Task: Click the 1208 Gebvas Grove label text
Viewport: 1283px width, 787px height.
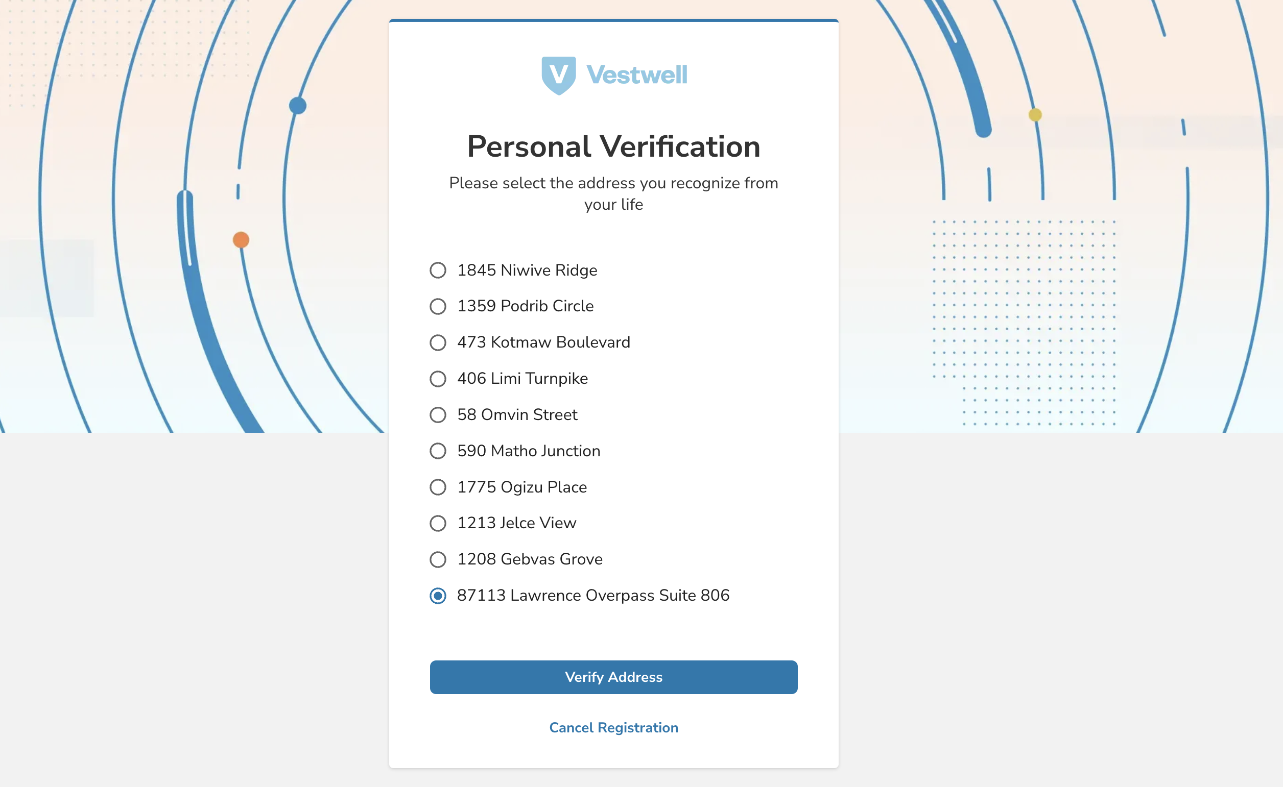Action: point(530,559)
